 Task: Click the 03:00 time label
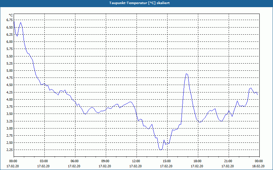[45, 161]
